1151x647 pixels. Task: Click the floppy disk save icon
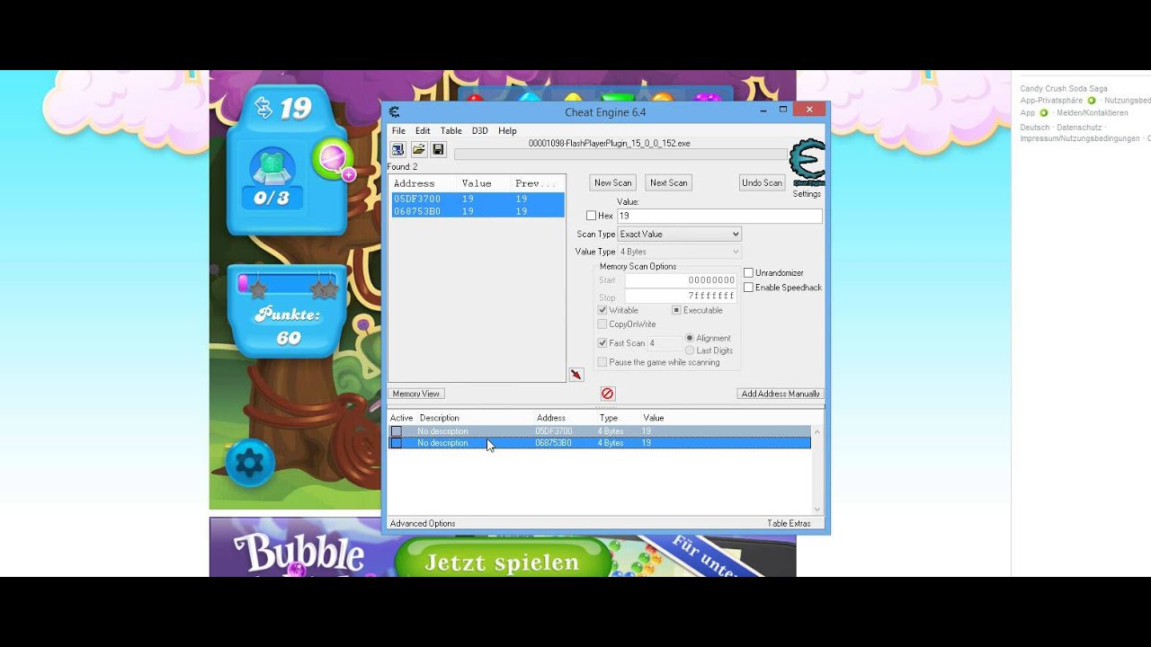click(x=438, y=149)
